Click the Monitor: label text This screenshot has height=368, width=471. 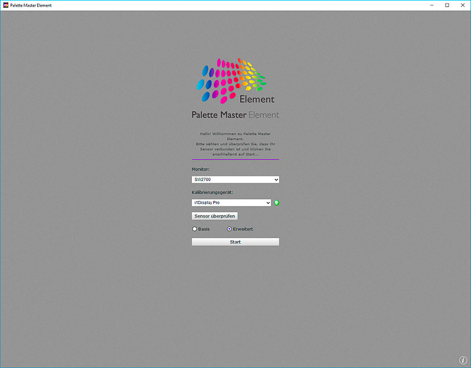(201, 169)
